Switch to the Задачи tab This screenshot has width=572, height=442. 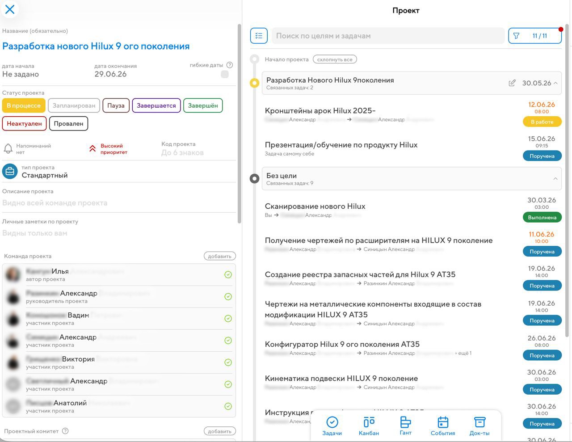coord(332,426)
